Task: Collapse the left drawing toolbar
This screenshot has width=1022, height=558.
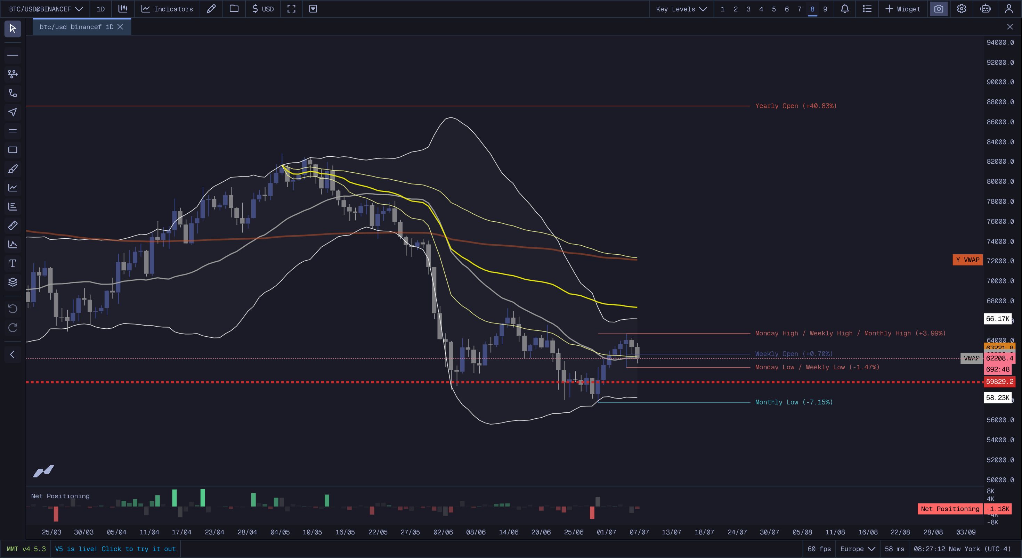Action: tap(13, 354)
